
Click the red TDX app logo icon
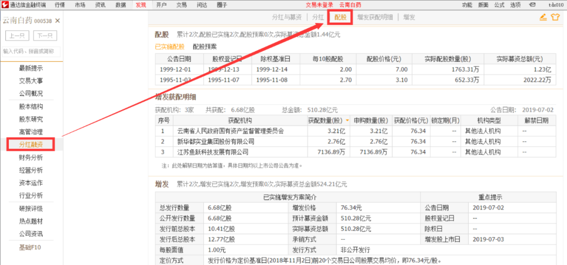coord(5,5)
